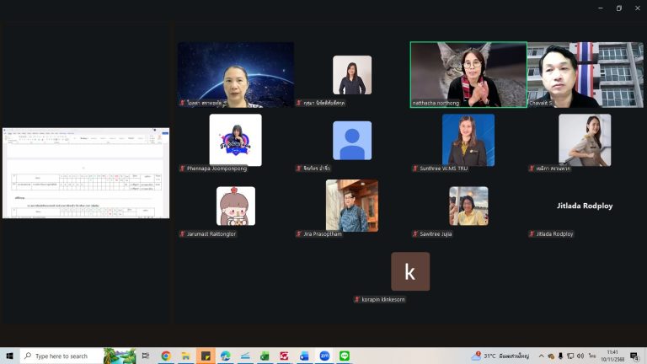647x364 pixels.
Task: Open the notification center icon
Action: (x=634, y=356)
